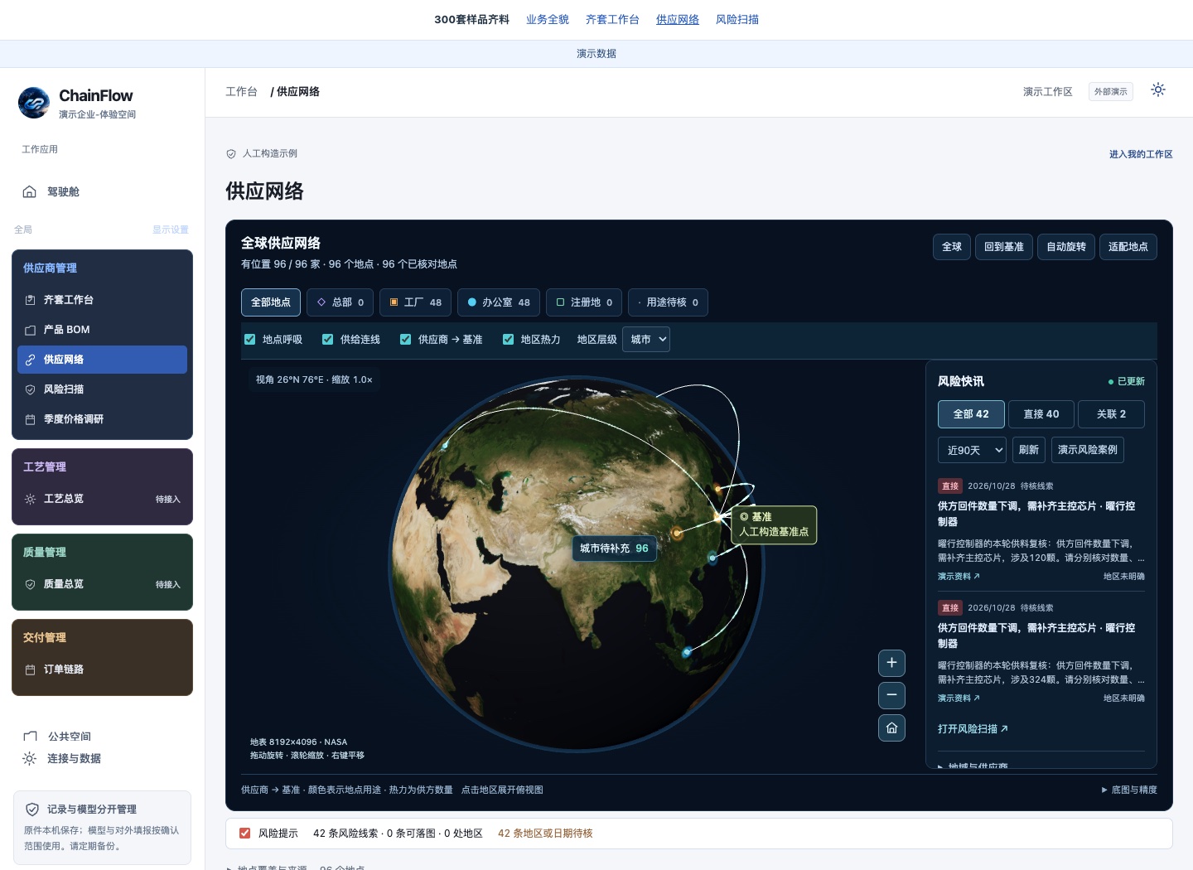This screenshot has height=870, width=1193.
Task: Open the 风险扫描 top navigation item
Action: [737, 19]
